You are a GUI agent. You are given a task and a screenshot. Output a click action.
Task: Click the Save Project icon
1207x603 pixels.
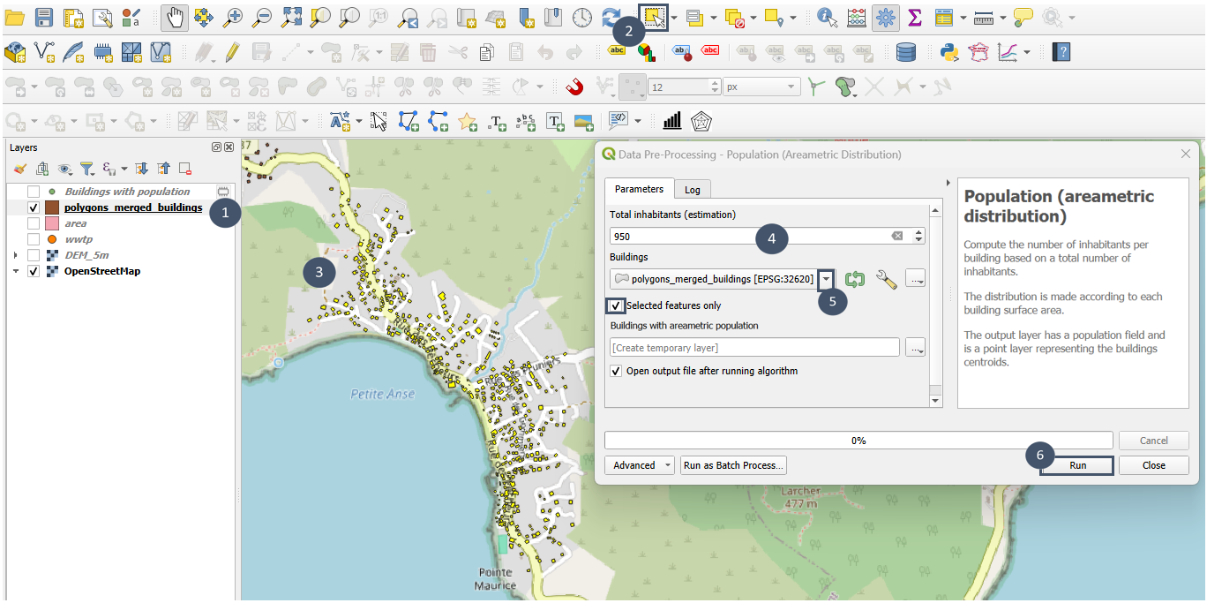(44, 17)
